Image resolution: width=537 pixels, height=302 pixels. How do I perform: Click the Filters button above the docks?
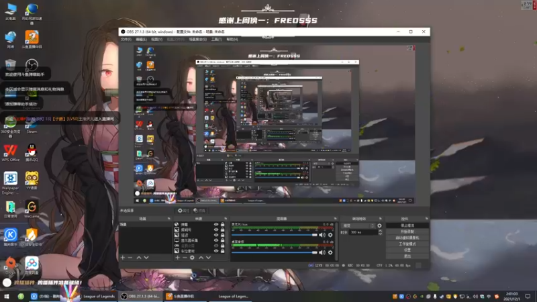point(199,211)
